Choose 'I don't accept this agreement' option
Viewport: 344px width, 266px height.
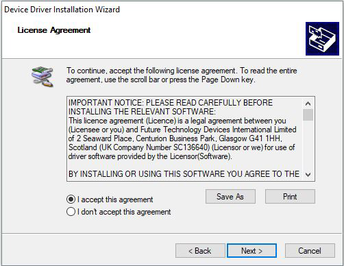(71, 212)
